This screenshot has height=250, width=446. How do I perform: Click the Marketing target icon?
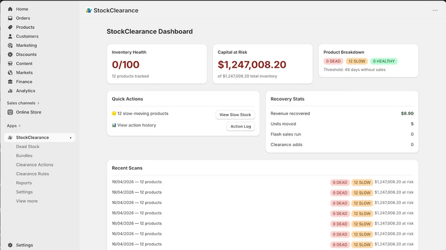(x=10, y=46)
